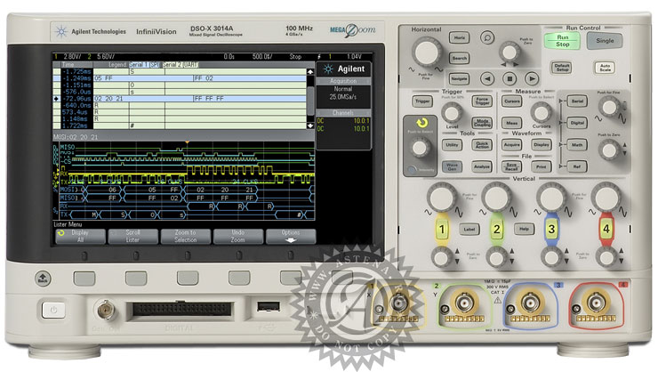Click the power button
The image size is (658, 372).
53,311
